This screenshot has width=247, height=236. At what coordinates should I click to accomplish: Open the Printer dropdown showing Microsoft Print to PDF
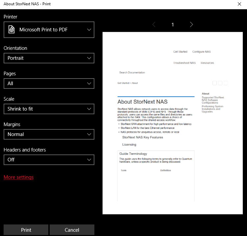(x=49, y=30)
